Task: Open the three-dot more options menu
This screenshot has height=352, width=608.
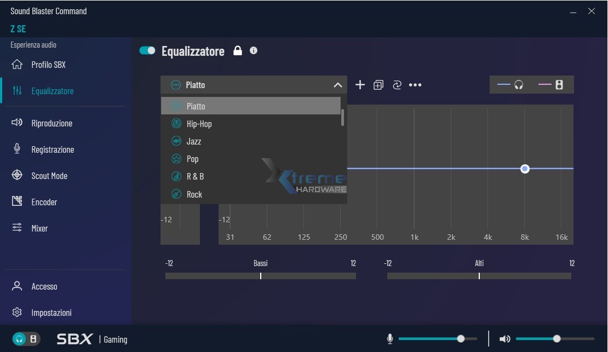Action: coord(415,85)
